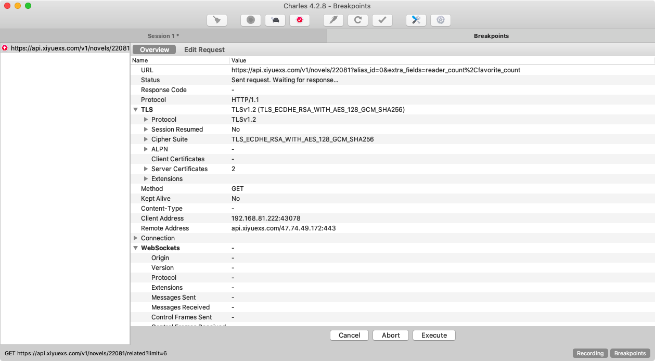Viewport: 655px width, 361px height.
Task: Click the Name column header
Action: pos(180,60)
